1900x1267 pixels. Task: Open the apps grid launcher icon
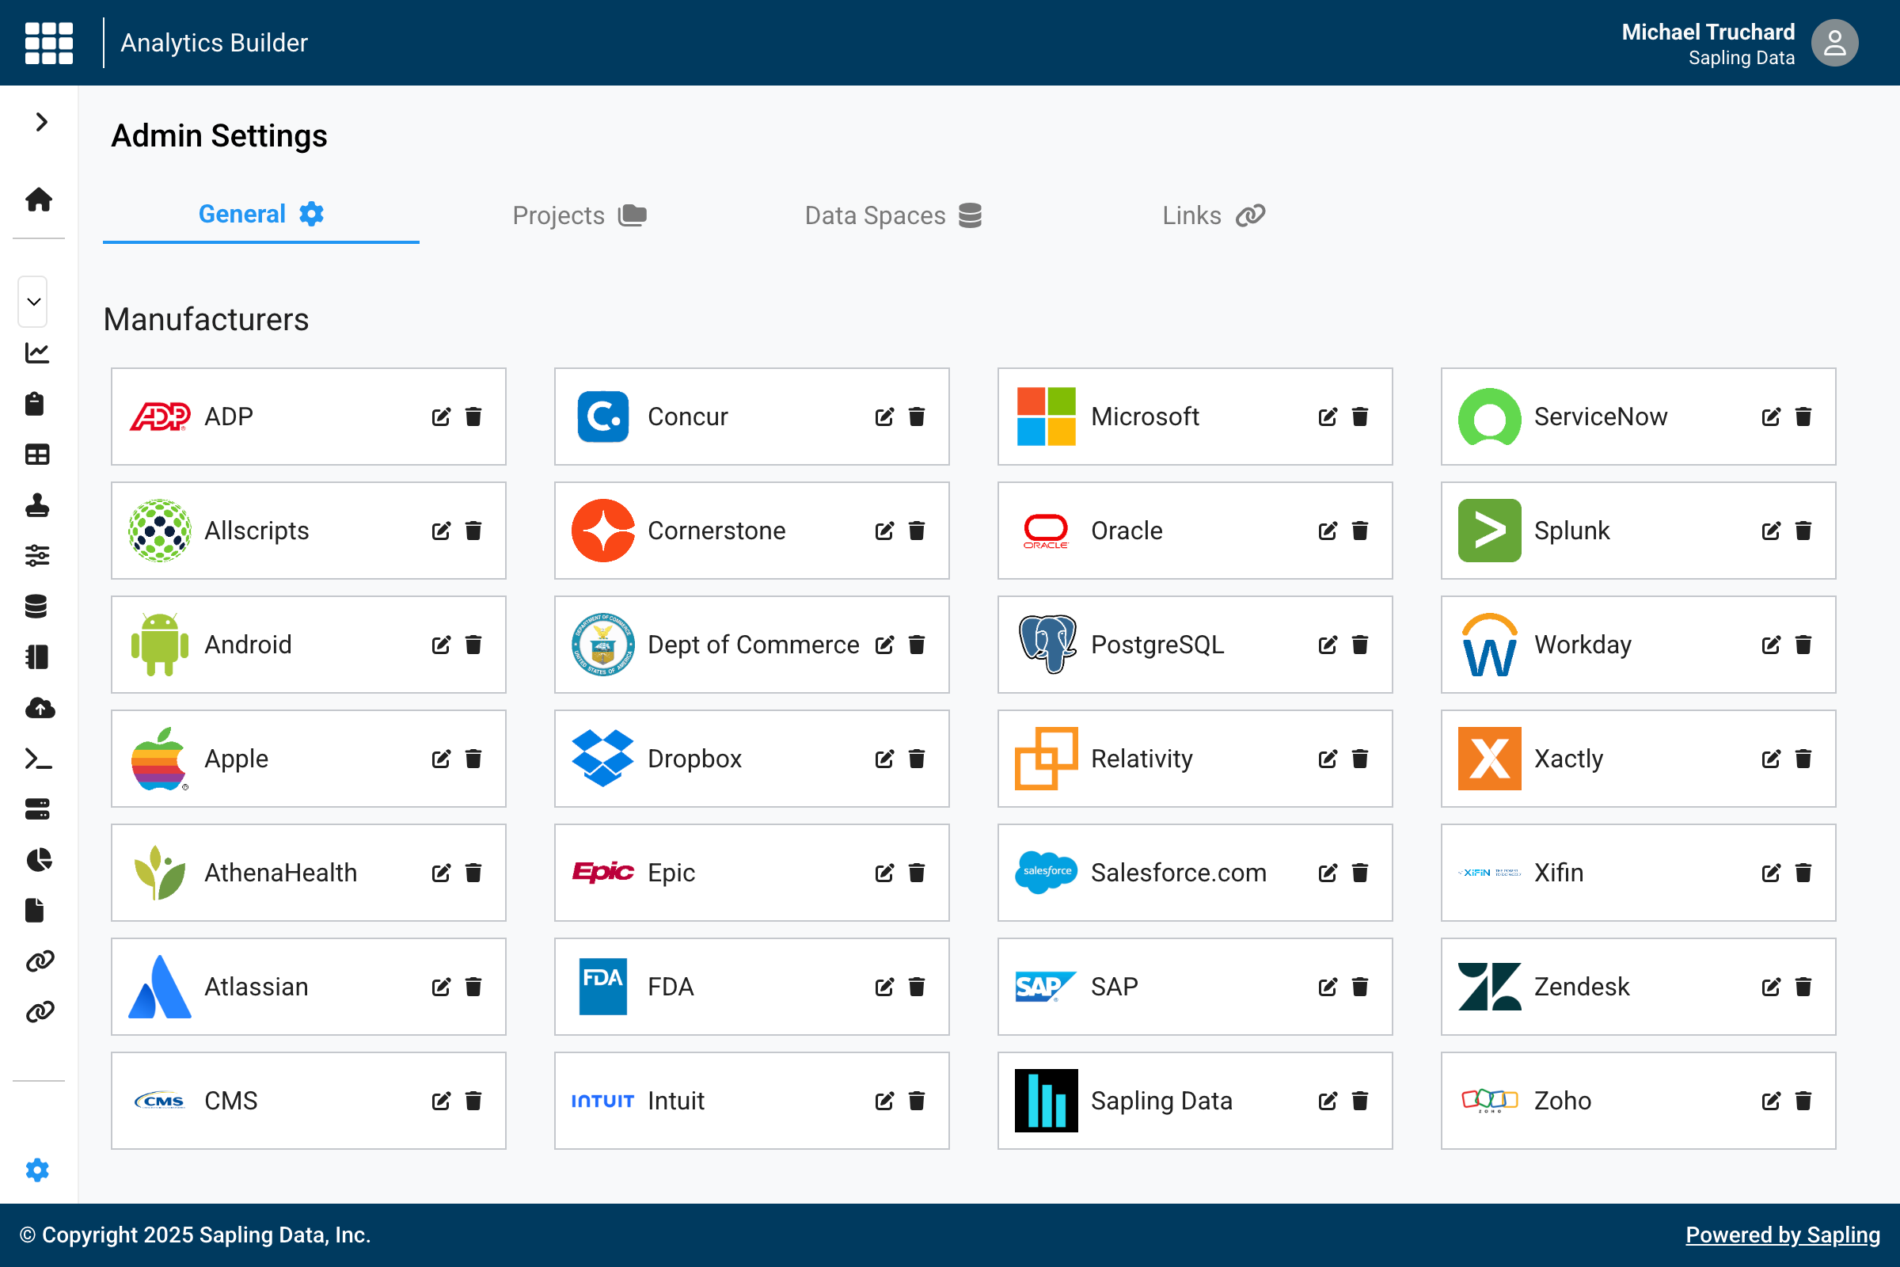(x=48, y=43)
